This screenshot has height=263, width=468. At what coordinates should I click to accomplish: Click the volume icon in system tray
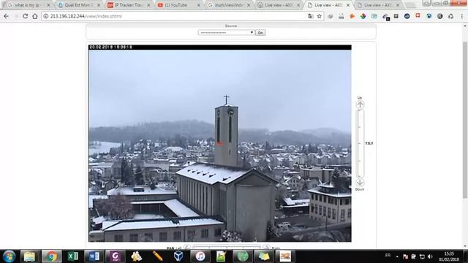point(430,256)
